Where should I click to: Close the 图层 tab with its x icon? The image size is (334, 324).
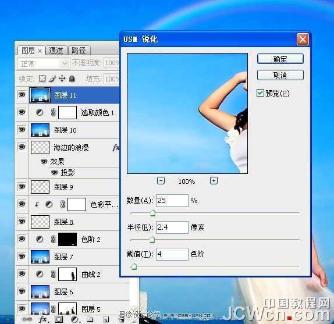tap(40, 51)
